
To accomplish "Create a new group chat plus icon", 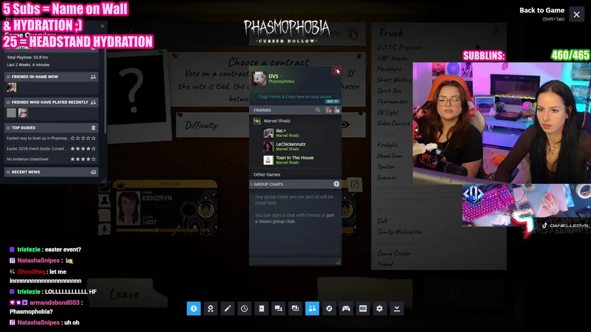I will point(336,184).
